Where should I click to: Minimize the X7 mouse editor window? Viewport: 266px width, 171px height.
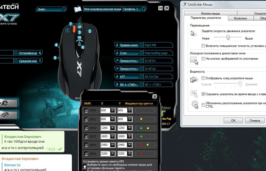[x=161, y=8]
